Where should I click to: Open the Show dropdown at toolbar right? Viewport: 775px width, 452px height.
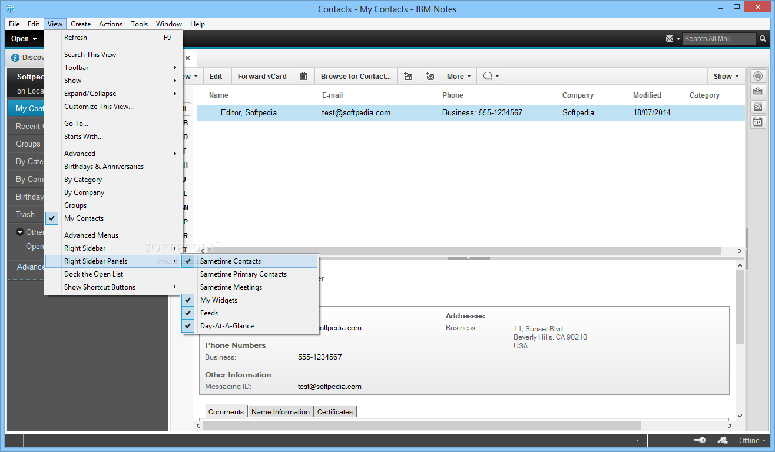[x=726, y=76]
